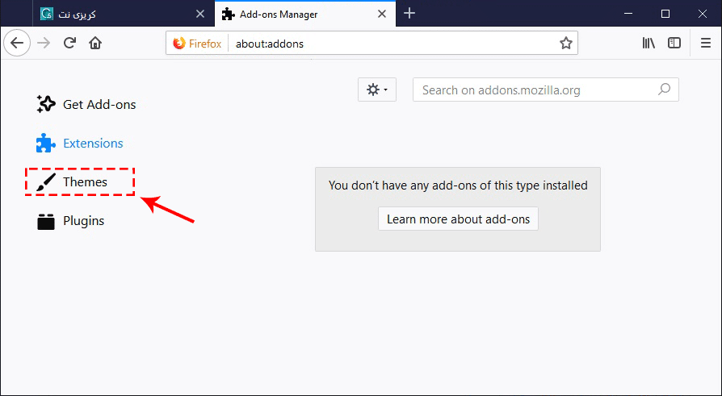Screen dimensions: 722x396
Task: Click Learn more about add-ons button
Action: coord(458,219)
